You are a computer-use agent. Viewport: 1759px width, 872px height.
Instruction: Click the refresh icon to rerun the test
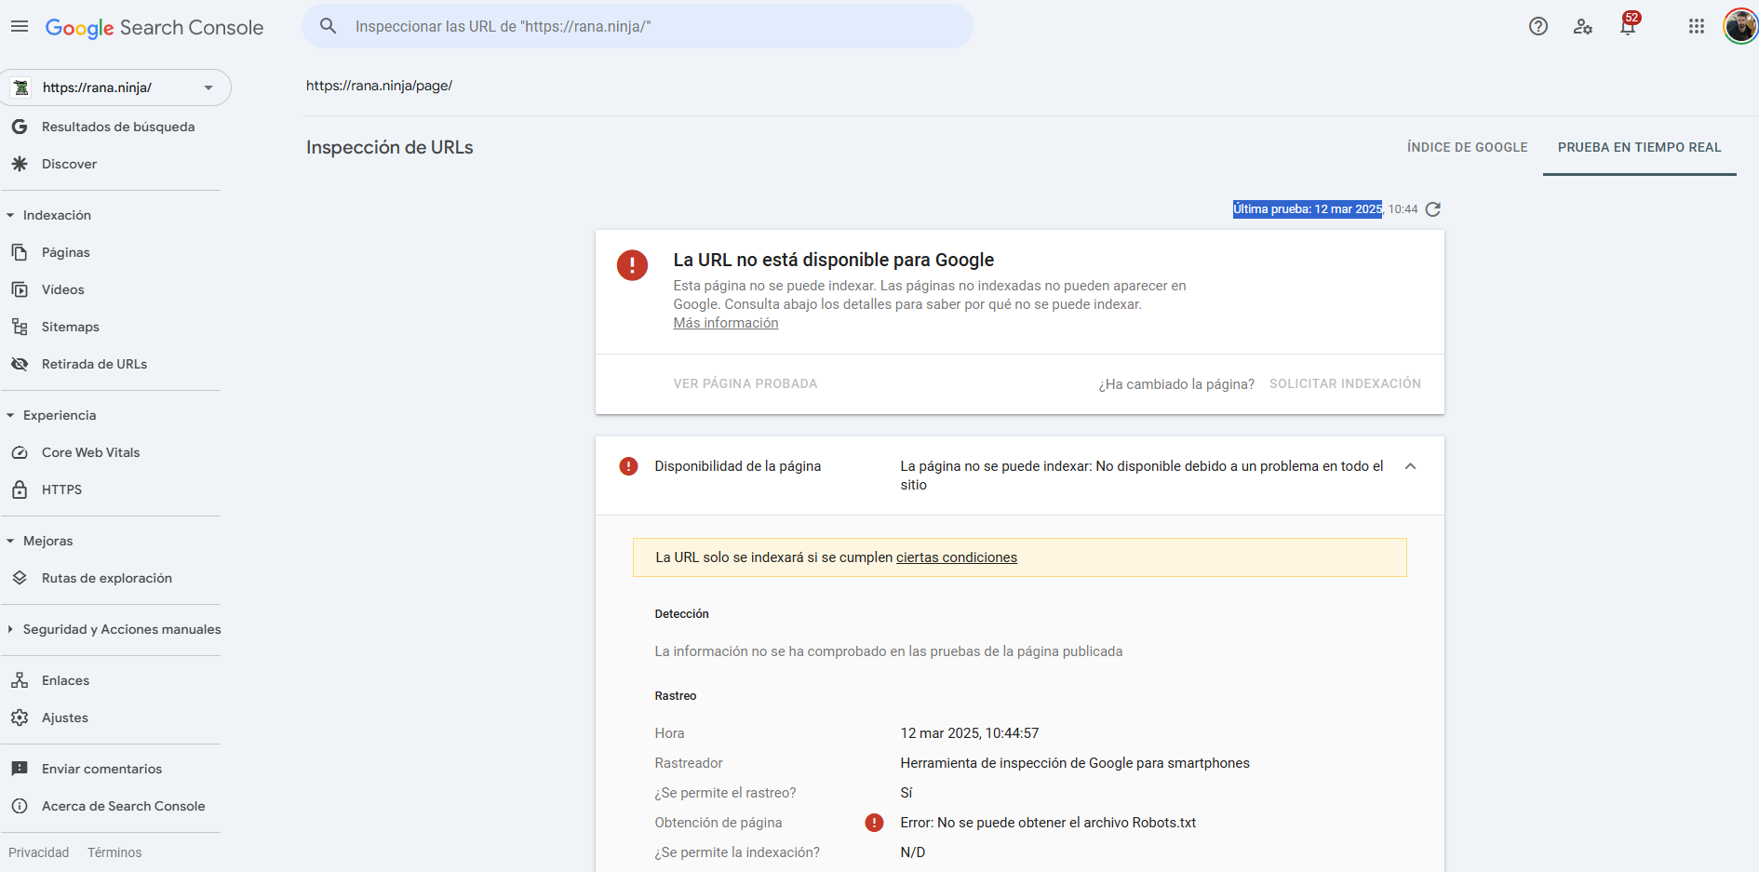click(1432, 209)
